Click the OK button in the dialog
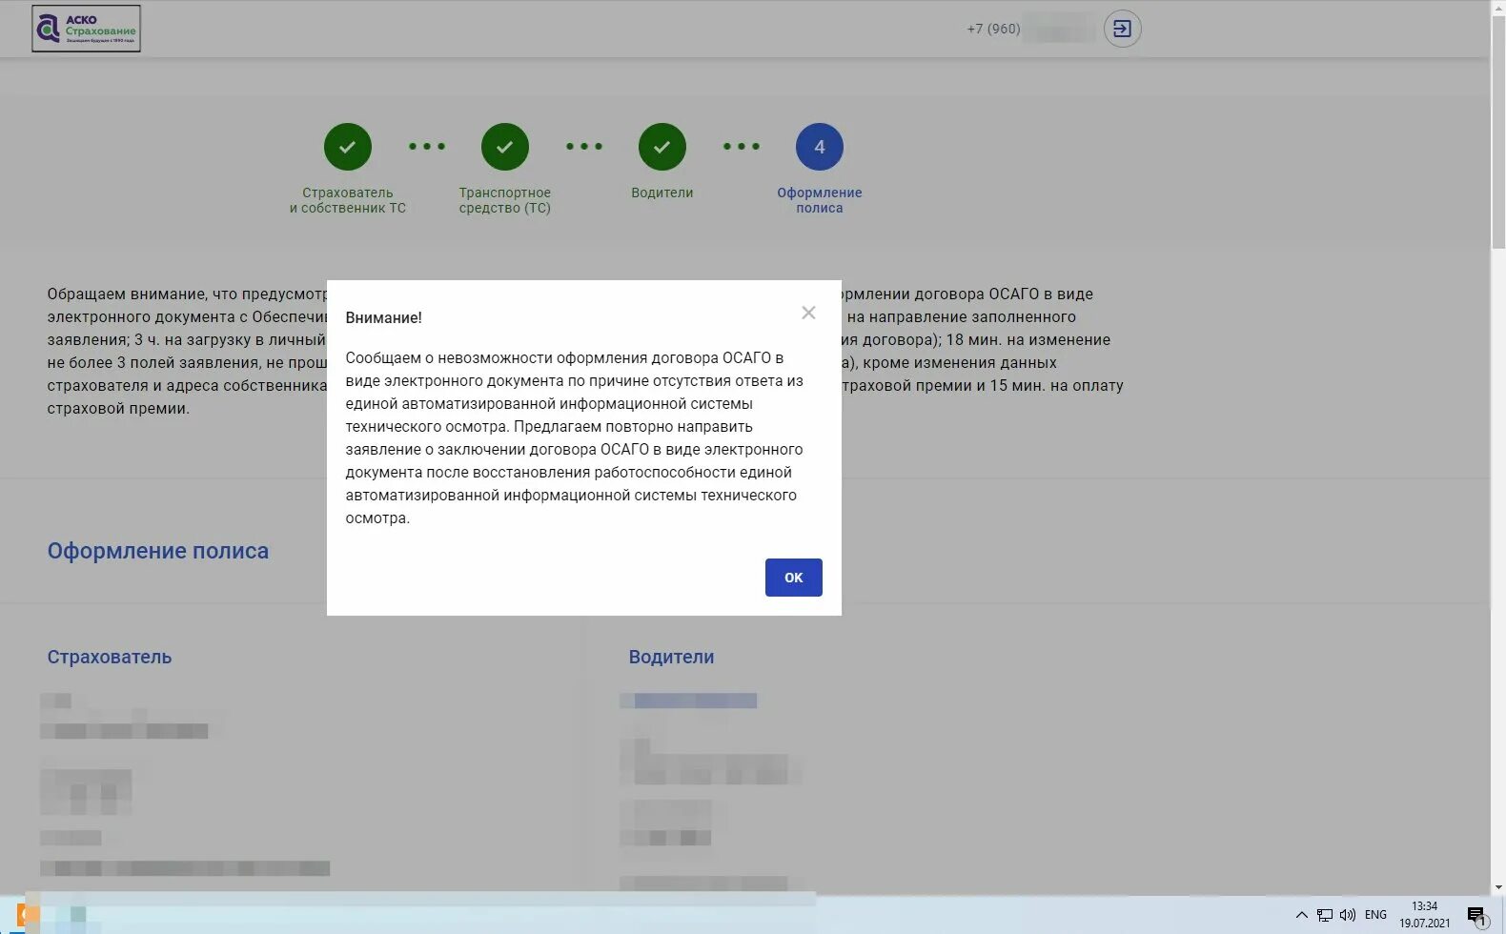The image size is (1506, 934). pyautogui.click(x=793, y=578)
